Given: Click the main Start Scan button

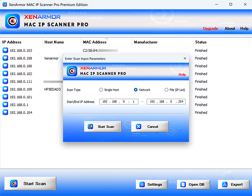Looking at the screenshot, I should [x=30, y=183].
